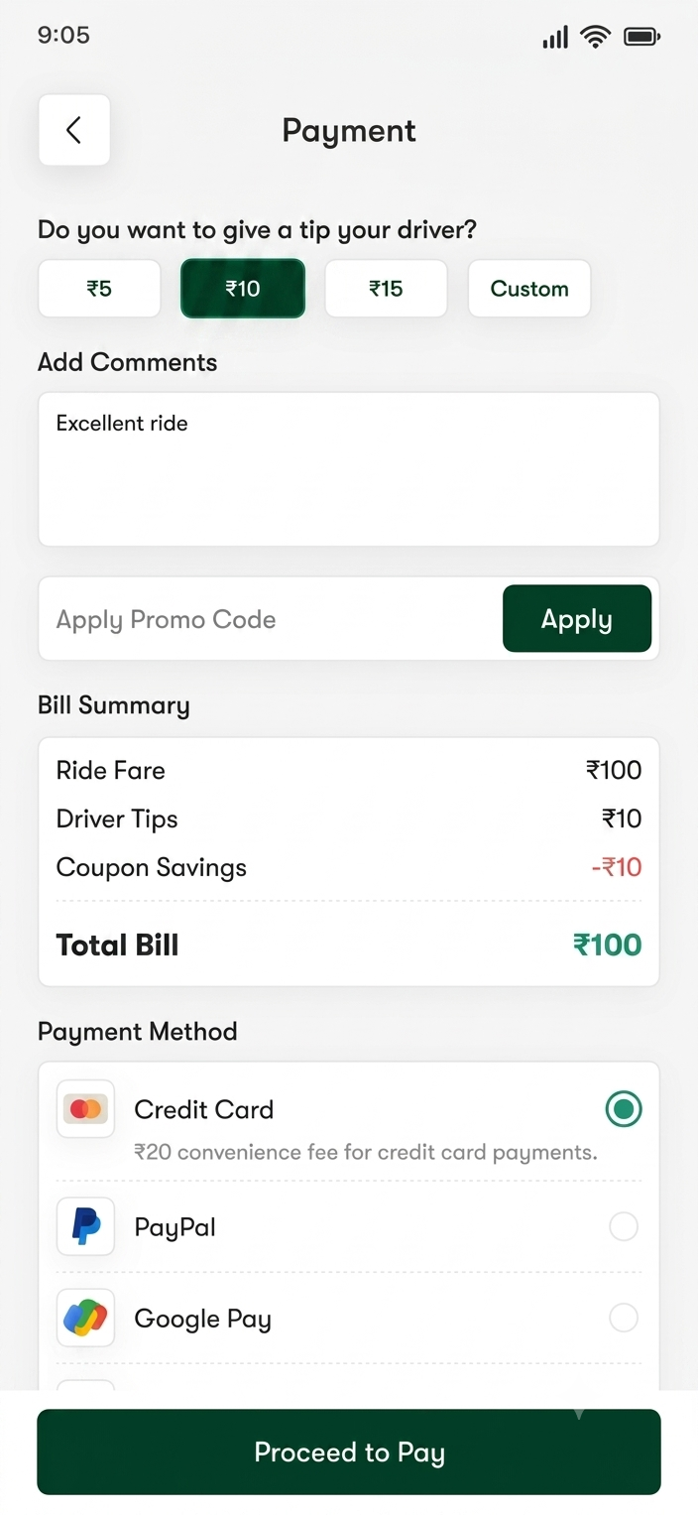Tap the Total Bill amount row

[349, 945]
